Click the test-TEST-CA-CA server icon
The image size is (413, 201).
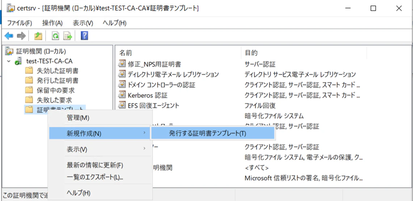click(18, 61)
